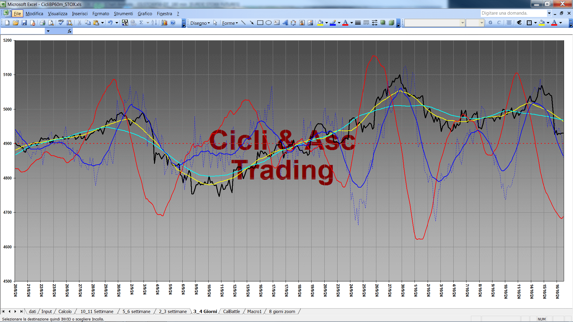
Task: Insert WordArt from the drawing toolbar
Action: 285,23
